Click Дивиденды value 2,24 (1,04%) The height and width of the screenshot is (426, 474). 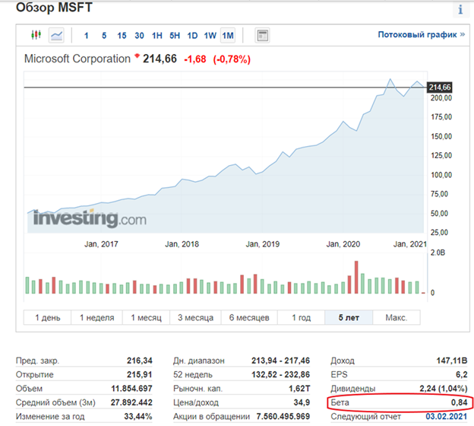pos(444,389)
